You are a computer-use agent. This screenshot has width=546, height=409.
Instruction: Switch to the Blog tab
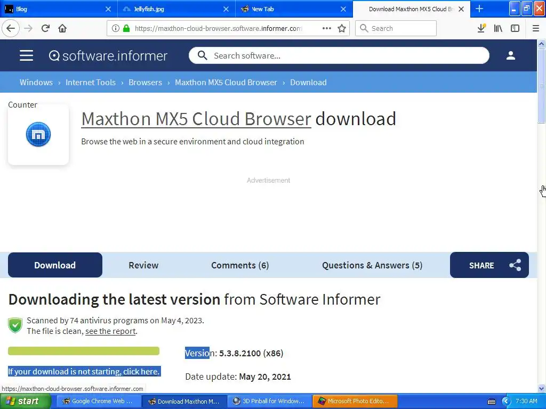point(59,9)
